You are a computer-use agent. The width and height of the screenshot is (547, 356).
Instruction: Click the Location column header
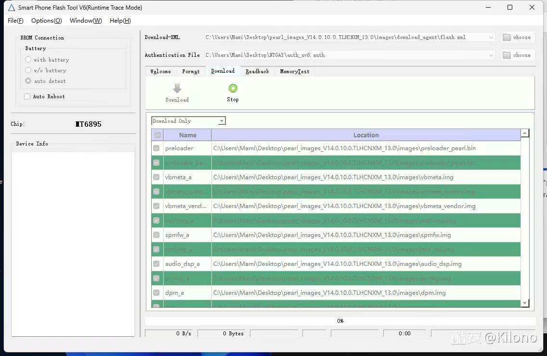pos(366,135)
